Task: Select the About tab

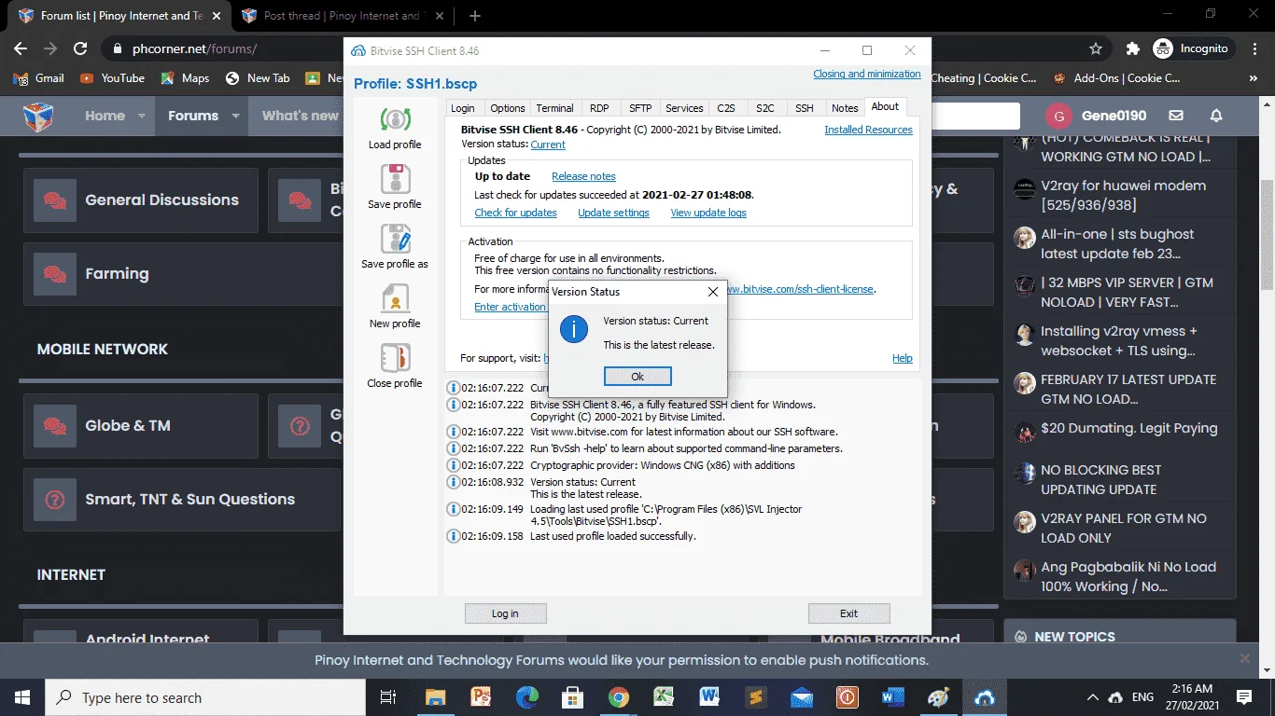Action: click(885, 106)
